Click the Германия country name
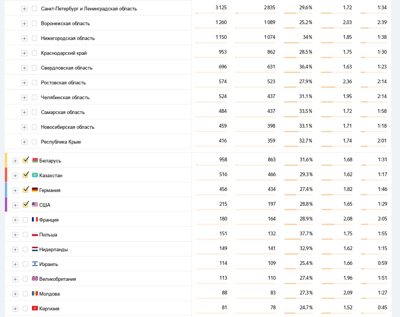Viewport: 400px width, 317px height. point(50,190)
